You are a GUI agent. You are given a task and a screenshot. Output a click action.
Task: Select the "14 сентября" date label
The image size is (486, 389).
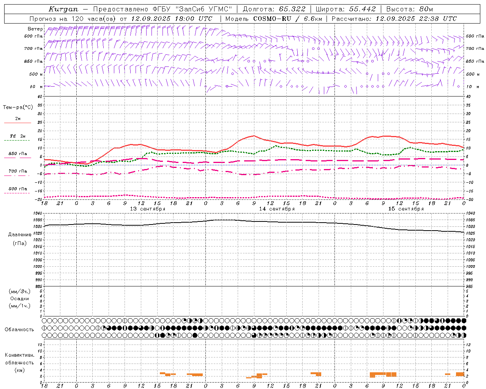click(x=277, y=209)
